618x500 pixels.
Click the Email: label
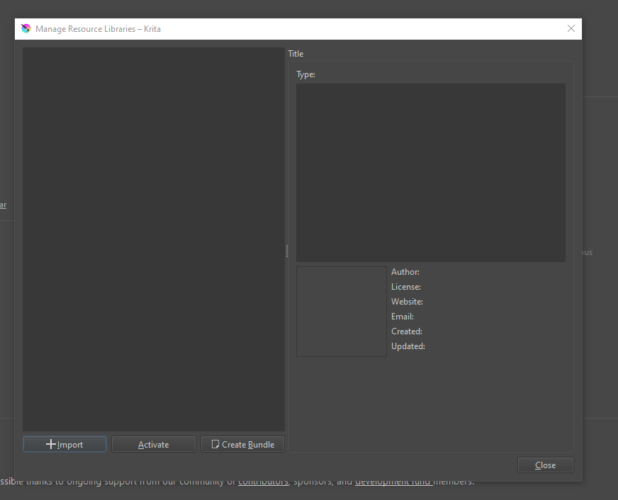[x=403, y=317]
